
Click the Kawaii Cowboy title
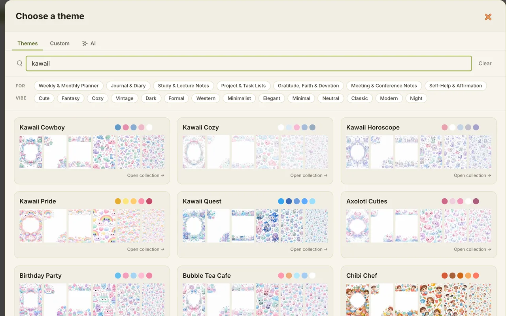pos(42,127)
